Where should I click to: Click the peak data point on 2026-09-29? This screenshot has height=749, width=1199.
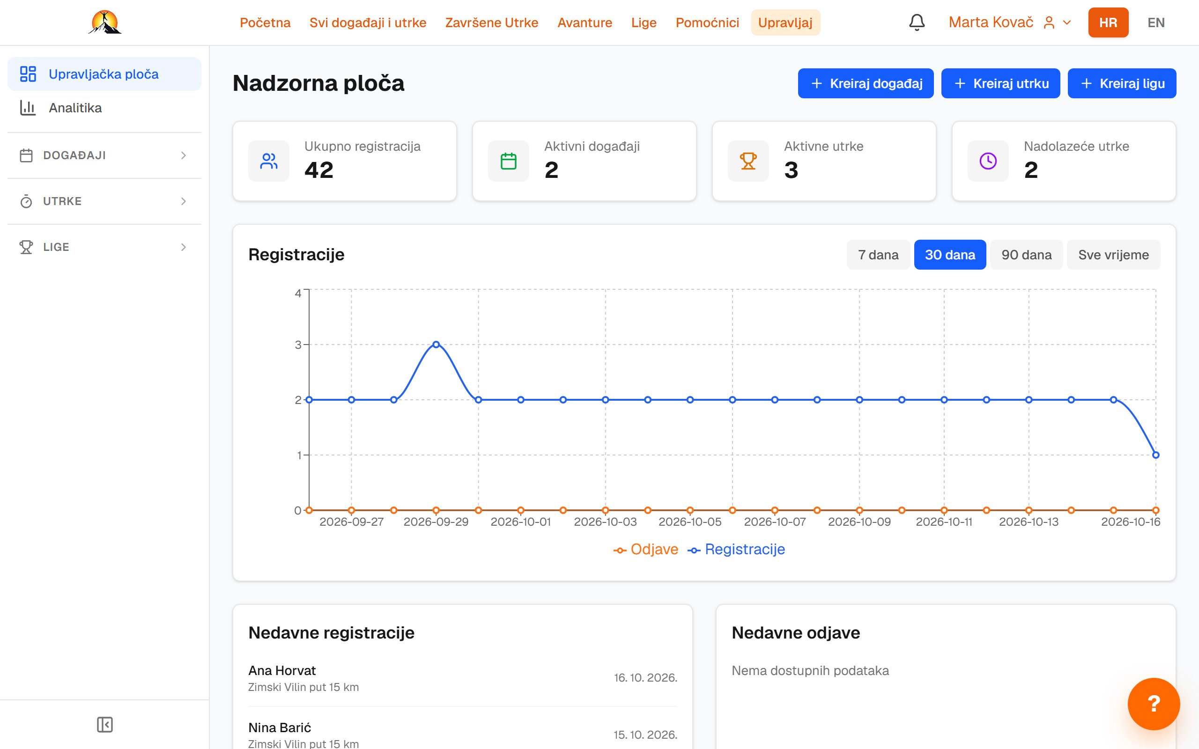436,344
